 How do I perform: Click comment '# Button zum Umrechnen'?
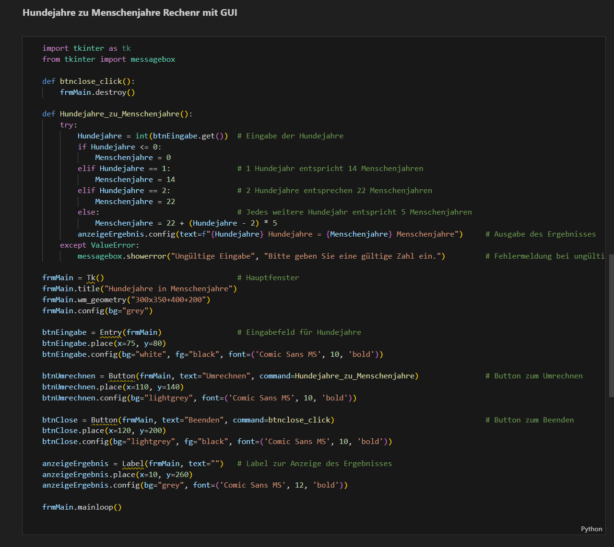tap(534, 376)
